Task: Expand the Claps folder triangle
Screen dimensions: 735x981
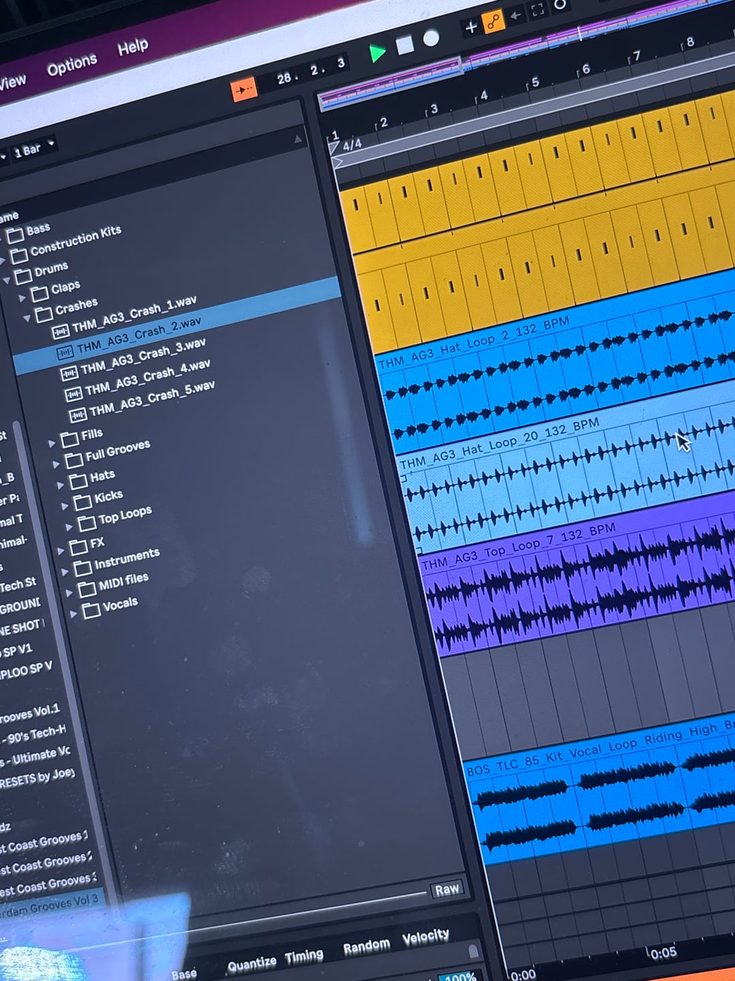Action: click(x=22, y=298)
